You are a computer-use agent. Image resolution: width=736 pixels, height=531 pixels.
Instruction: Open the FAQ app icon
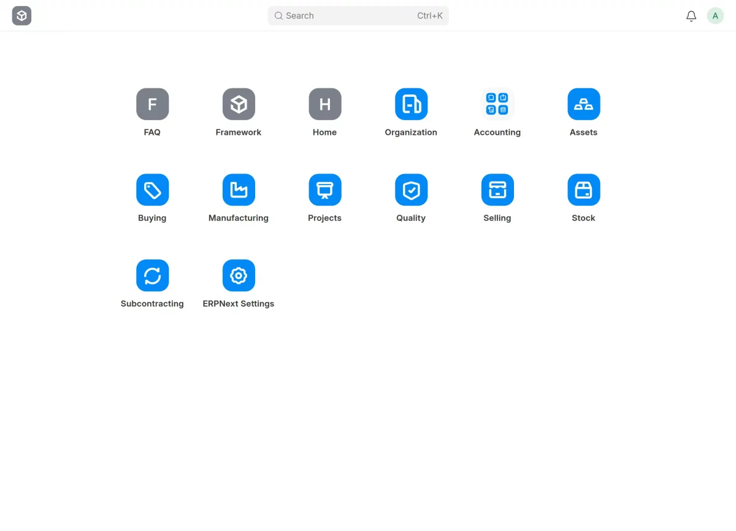(x=152, y=104)
